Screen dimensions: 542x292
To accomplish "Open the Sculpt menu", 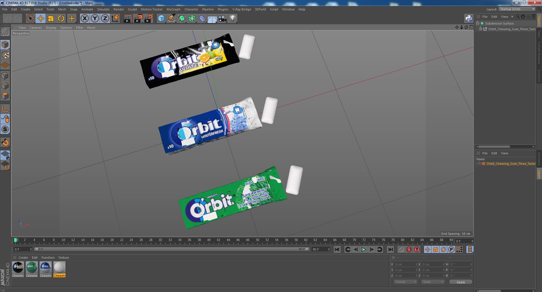I will tap(132, 9).
